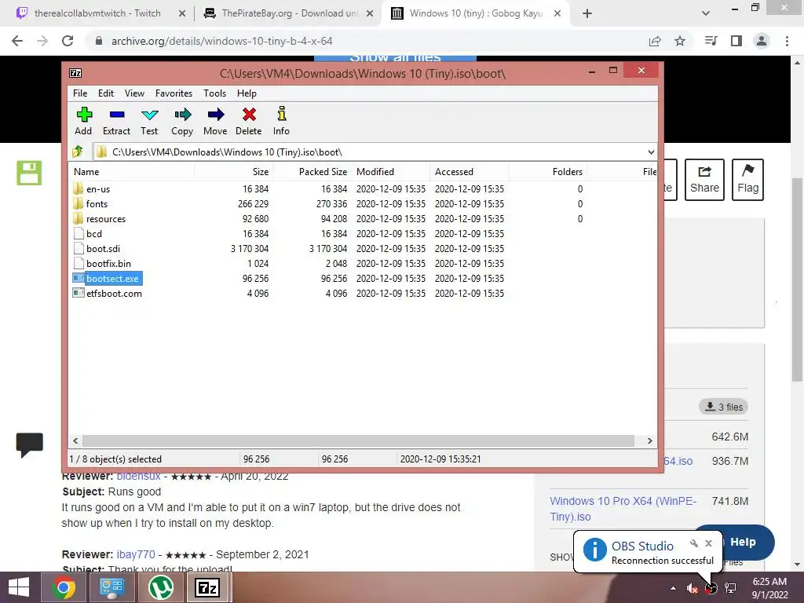Go back in Chrome
804x603 pixels.
(x=17, y=41)
